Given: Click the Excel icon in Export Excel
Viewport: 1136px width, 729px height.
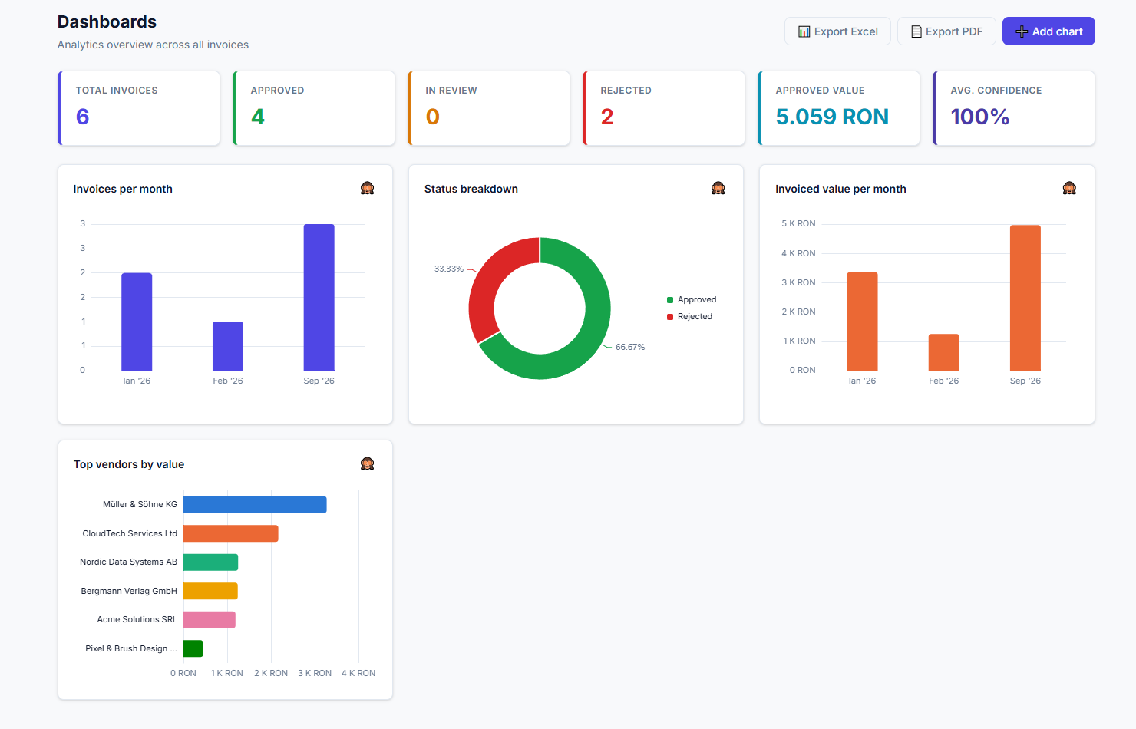Looking at the screenshot, I should 804,31.
